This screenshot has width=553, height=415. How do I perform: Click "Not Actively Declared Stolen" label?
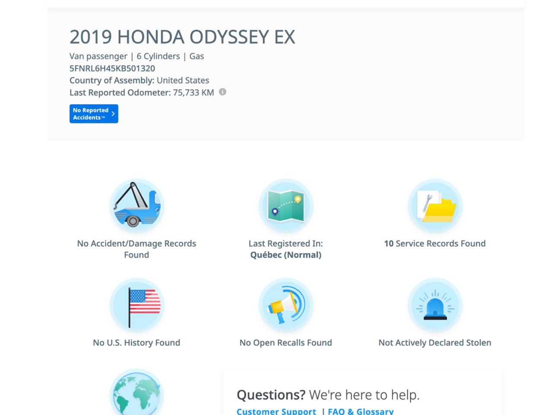click(435, 343)
